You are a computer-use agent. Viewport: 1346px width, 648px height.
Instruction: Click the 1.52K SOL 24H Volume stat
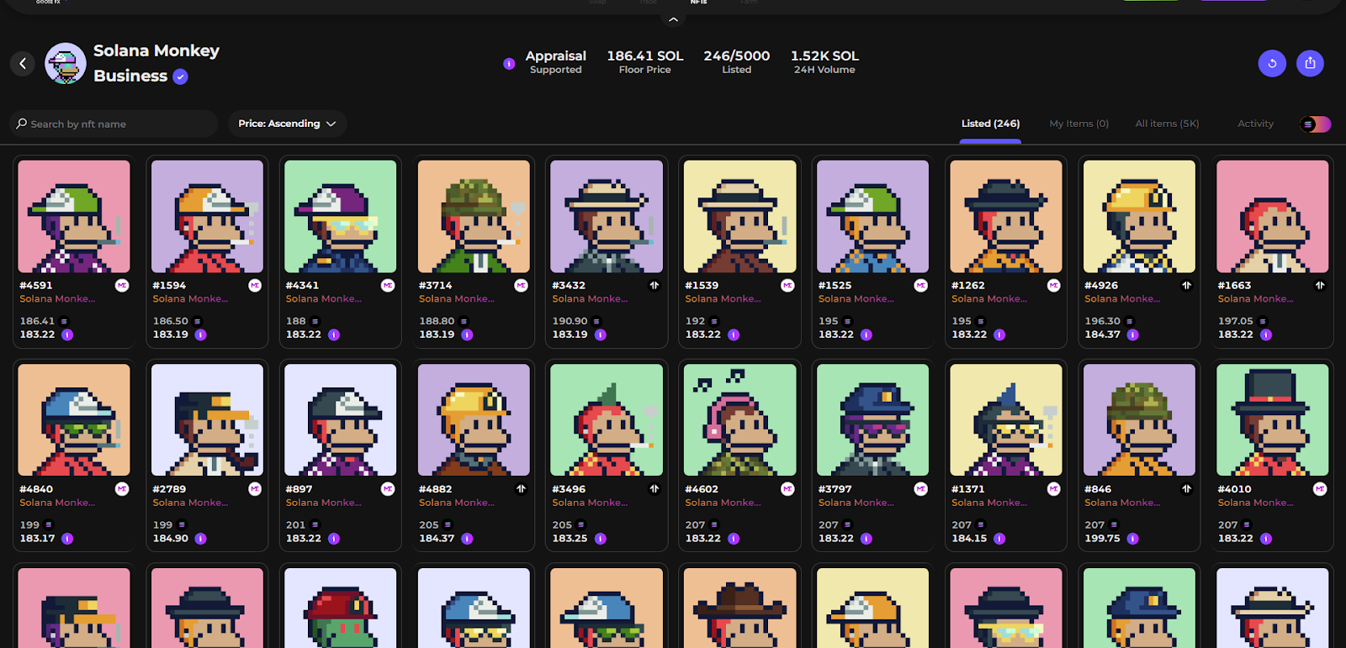coord(824,62)
